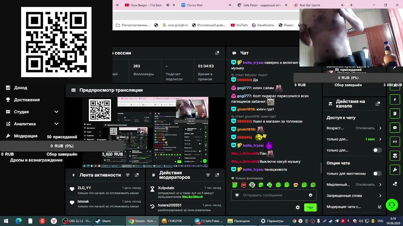Click the chat panel scrollbar

pyautogui.click(x=321, y=168)
